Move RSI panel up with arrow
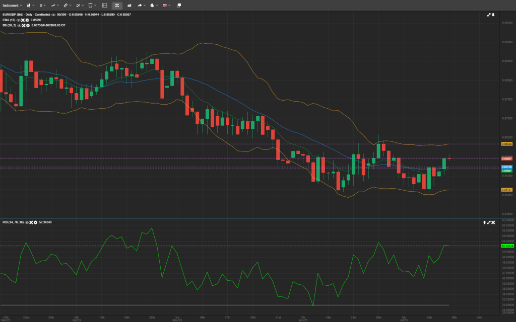The height and width of the screenshot is (322, 516). point(484,222)
